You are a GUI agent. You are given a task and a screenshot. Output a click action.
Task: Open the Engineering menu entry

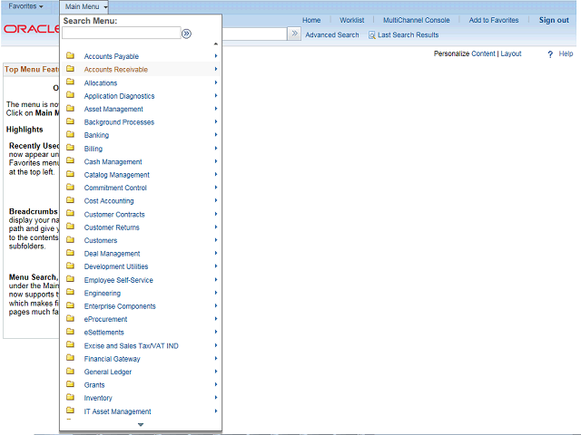(103, 293)
